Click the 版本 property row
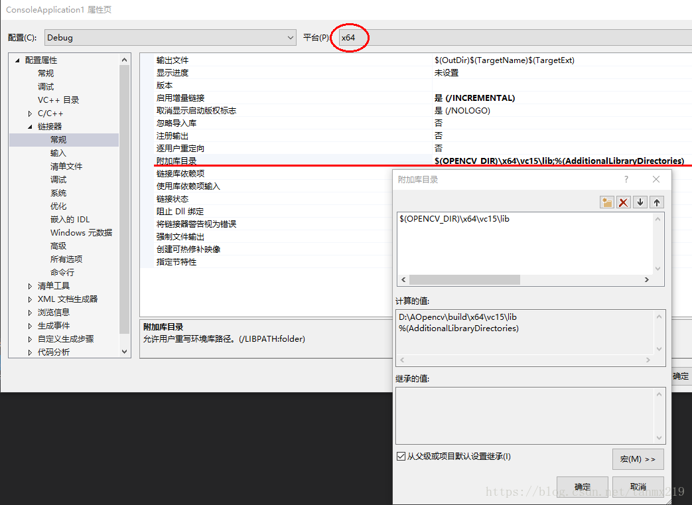The image size is (692, 505). (x=416, y=85)
